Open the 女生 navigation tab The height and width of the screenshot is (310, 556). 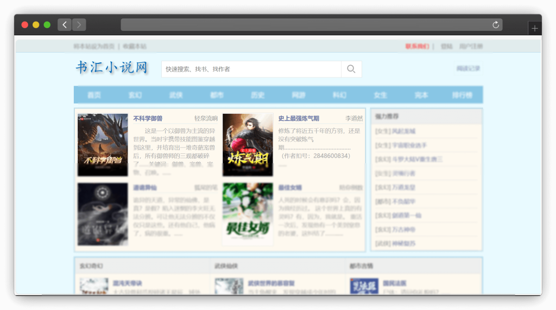pyautogui.click(x=380, y=95)
